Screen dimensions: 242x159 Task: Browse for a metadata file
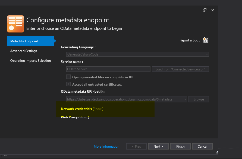click(199, 99)
